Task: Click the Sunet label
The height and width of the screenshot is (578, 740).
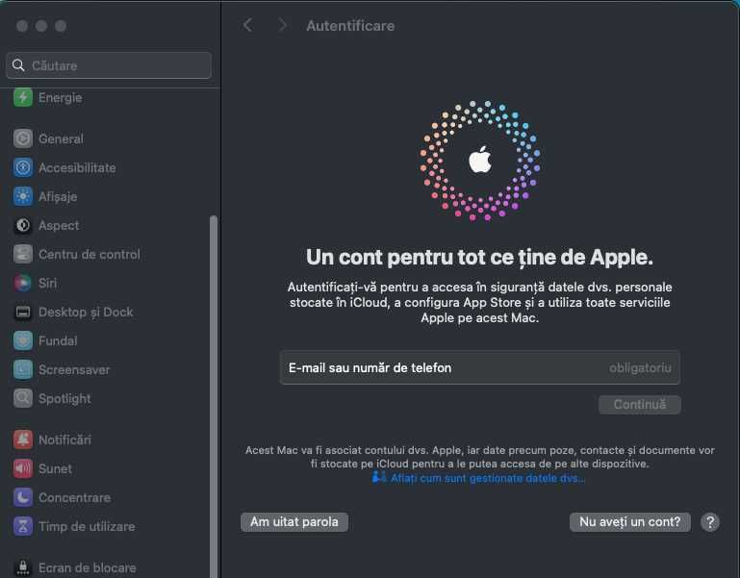Action: tap(55, 468)
